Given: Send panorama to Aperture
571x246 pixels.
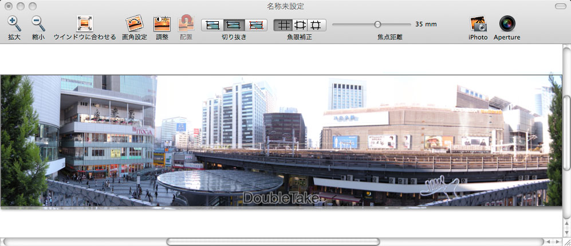Looking at the screenshot, I should [507, 23].
